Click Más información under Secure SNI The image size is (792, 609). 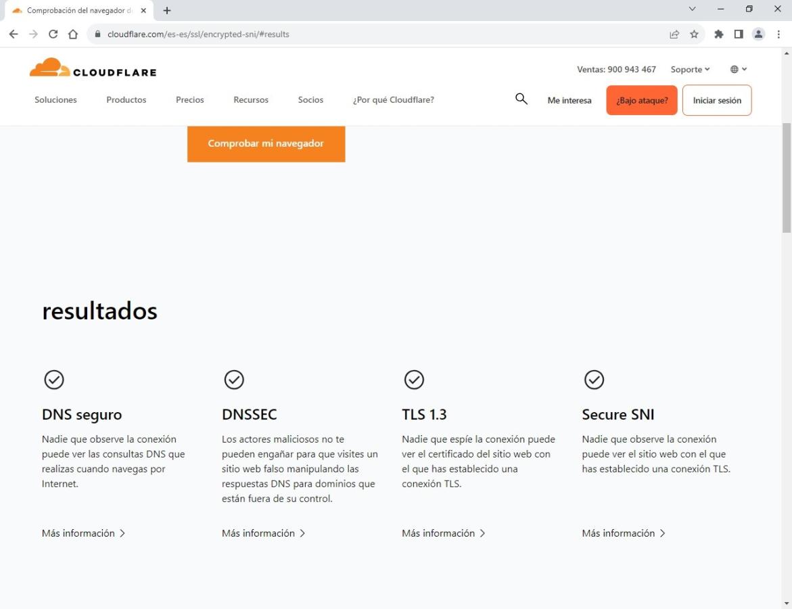coord(623,533)
